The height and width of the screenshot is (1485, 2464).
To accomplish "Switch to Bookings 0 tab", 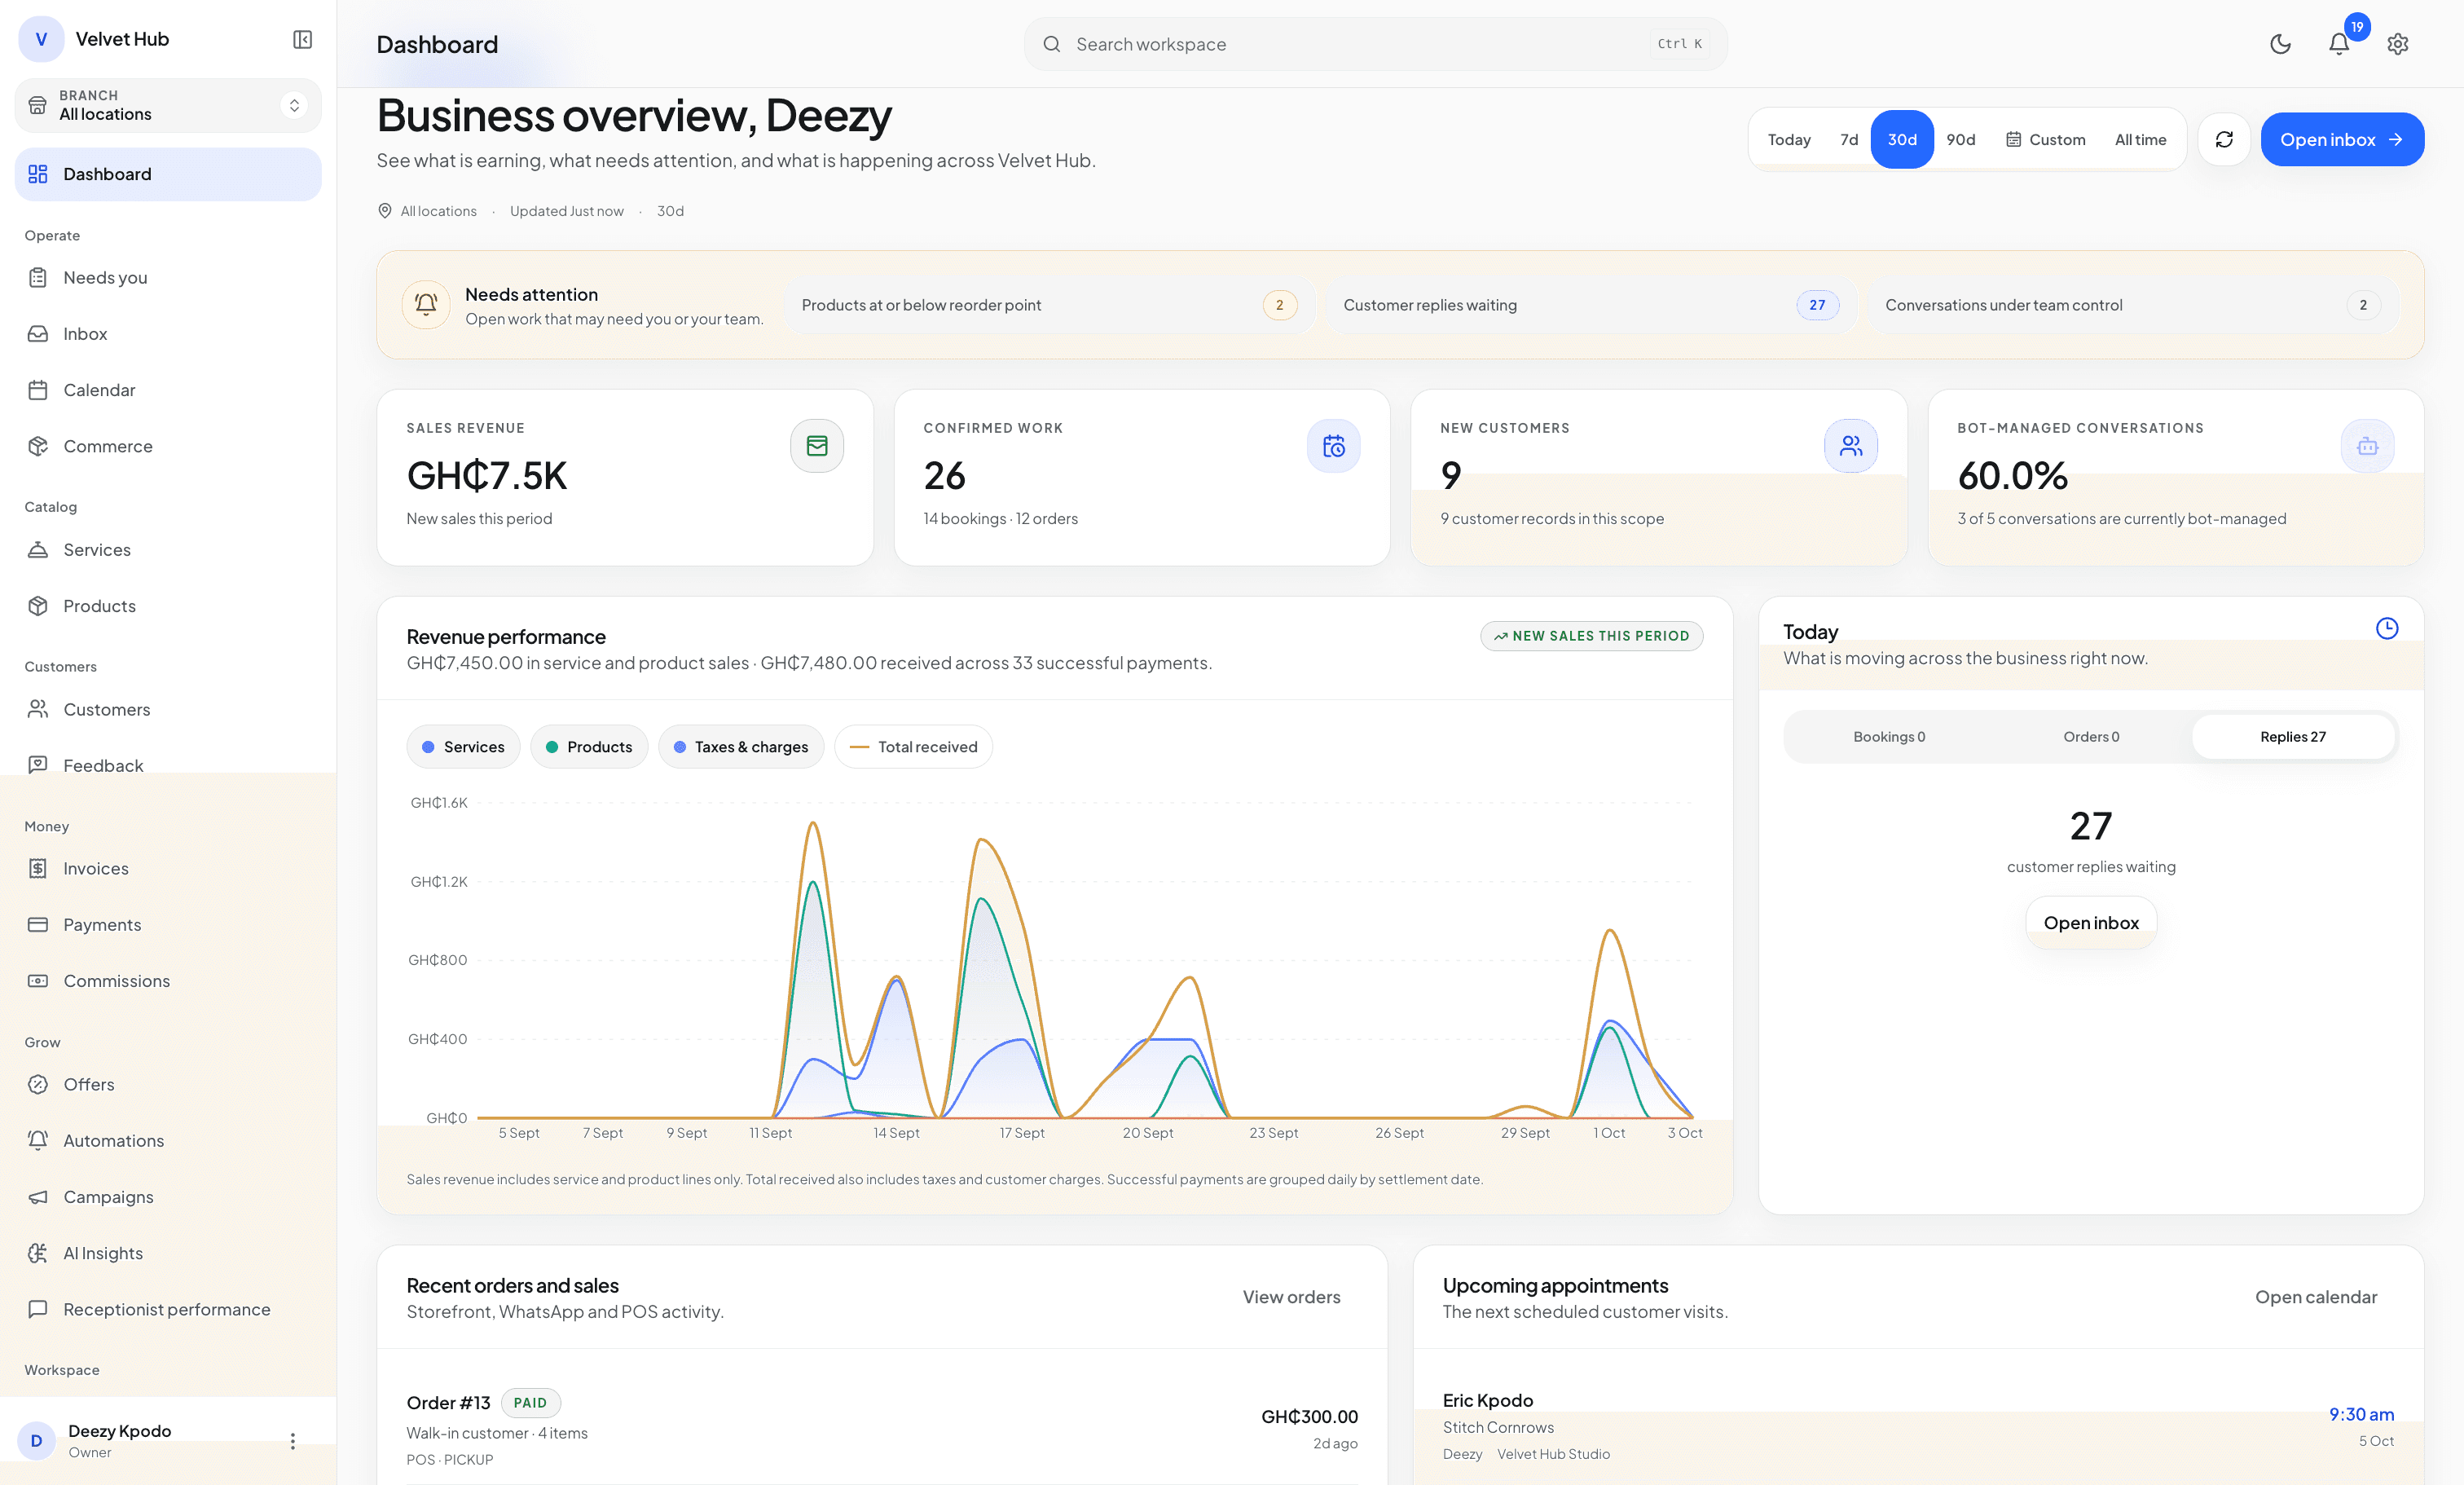I will (1889, 737).
